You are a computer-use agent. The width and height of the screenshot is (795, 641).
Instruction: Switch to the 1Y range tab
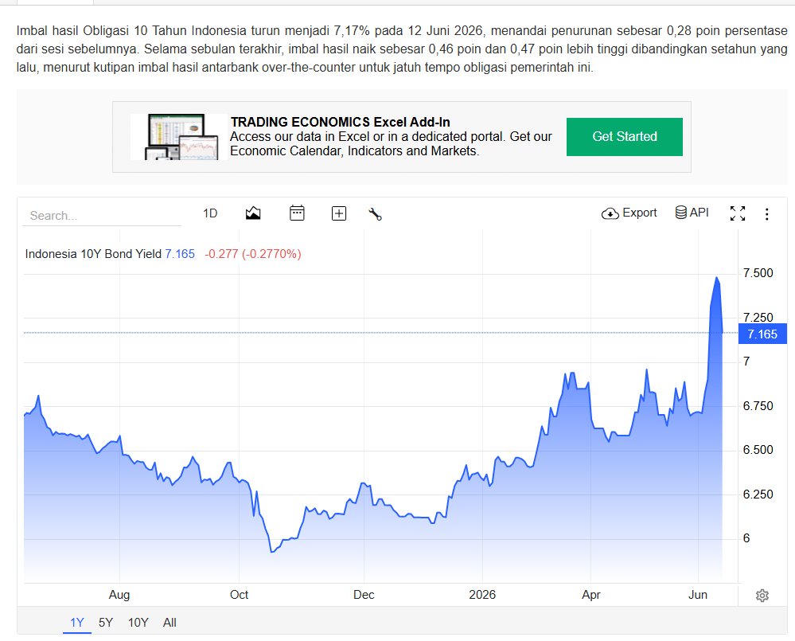click(x=76, y=622)
